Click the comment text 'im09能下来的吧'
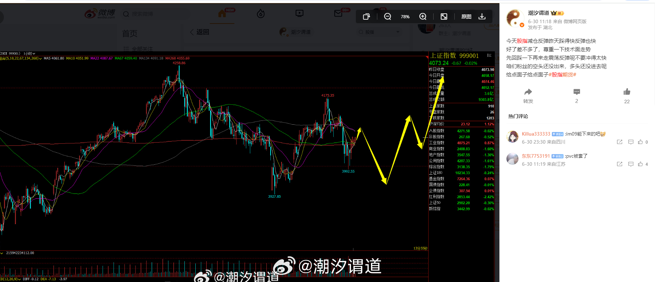Screen dimensions: 655x282 583,134
